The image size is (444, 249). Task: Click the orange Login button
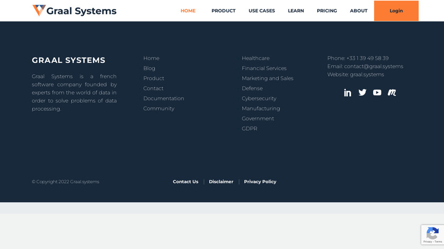tap(396, 11)
